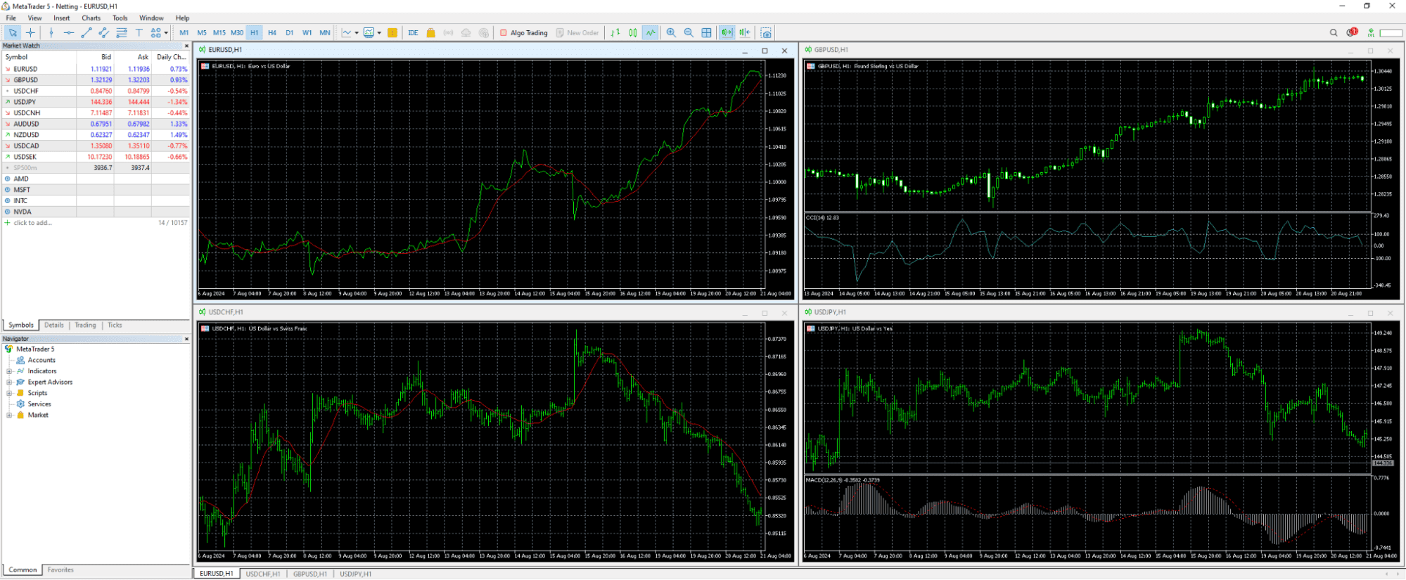Pick the vertical line drawing tool

(x=51, y=33)
